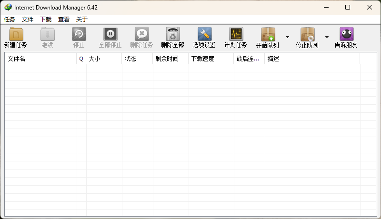The image size is (381, 219).
Task: Open the 计划任务 scheduler icon
Action: 236,34
